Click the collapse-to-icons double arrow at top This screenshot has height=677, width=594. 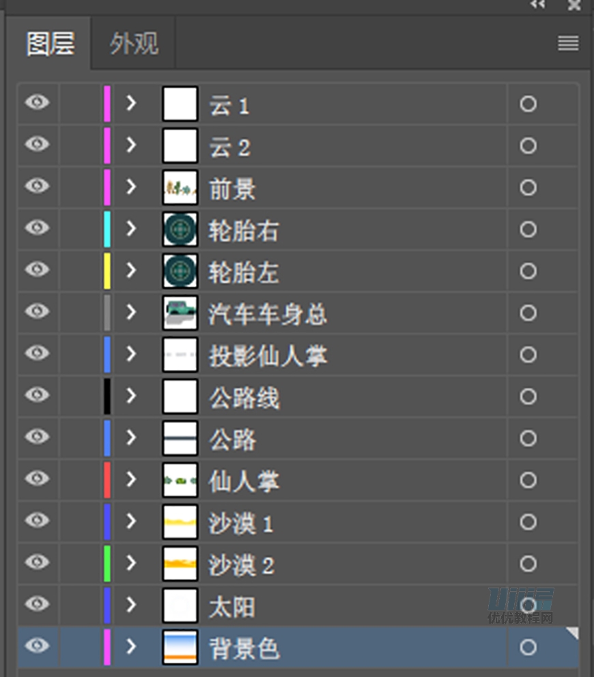pyautogui.click(x=537, y=5)
